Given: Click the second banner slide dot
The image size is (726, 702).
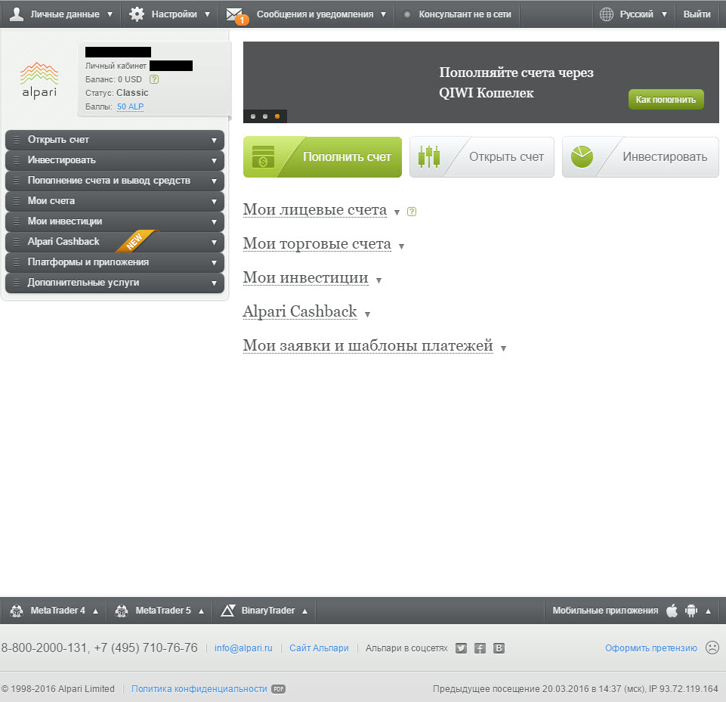Looking at the screenshot, I should tap(265, 116).
